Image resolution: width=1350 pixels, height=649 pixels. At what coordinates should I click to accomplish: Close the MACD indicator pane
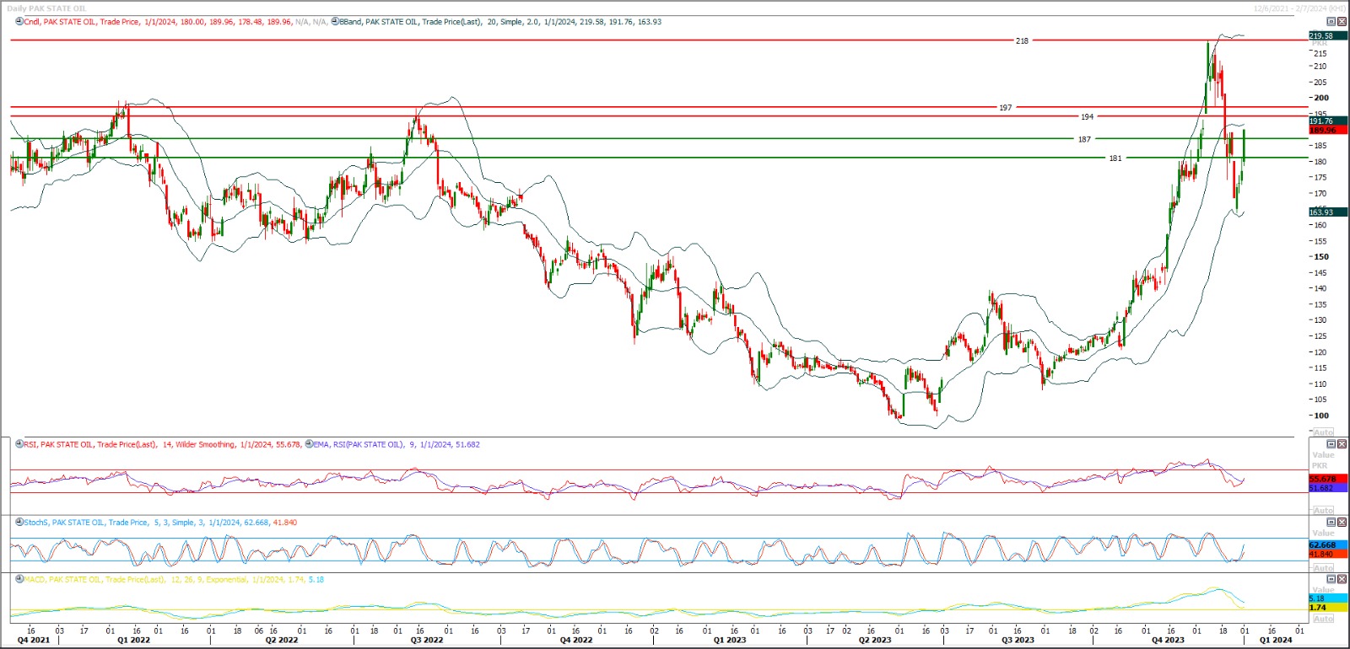(x=1342, y=580)
